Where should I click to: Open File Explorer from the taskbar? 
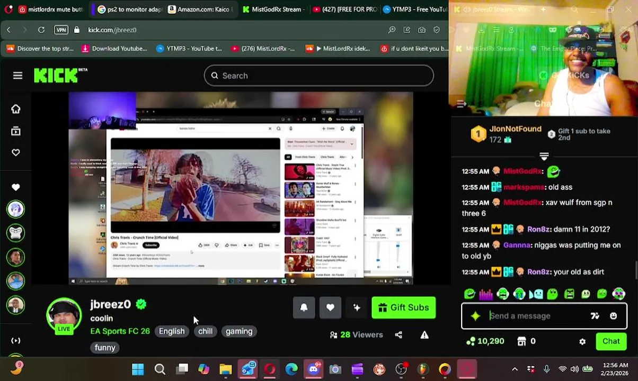[226, 369]
